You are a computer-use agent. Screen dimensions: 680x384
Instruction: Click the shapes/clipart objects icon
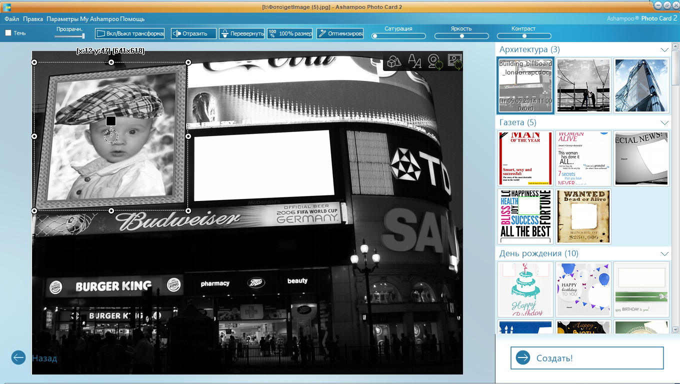[x=394, y=61]
